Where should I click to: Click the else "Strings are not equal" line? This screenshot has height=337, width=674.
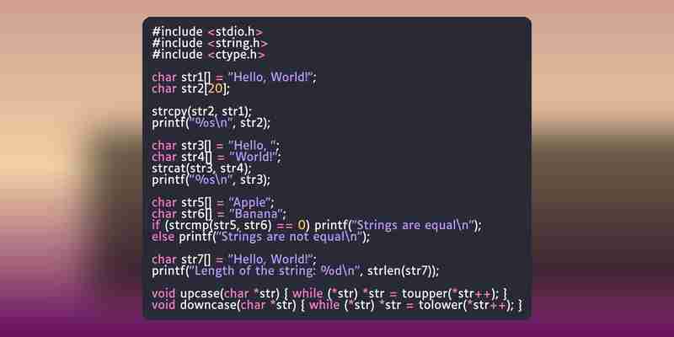(x=261, y=237)
